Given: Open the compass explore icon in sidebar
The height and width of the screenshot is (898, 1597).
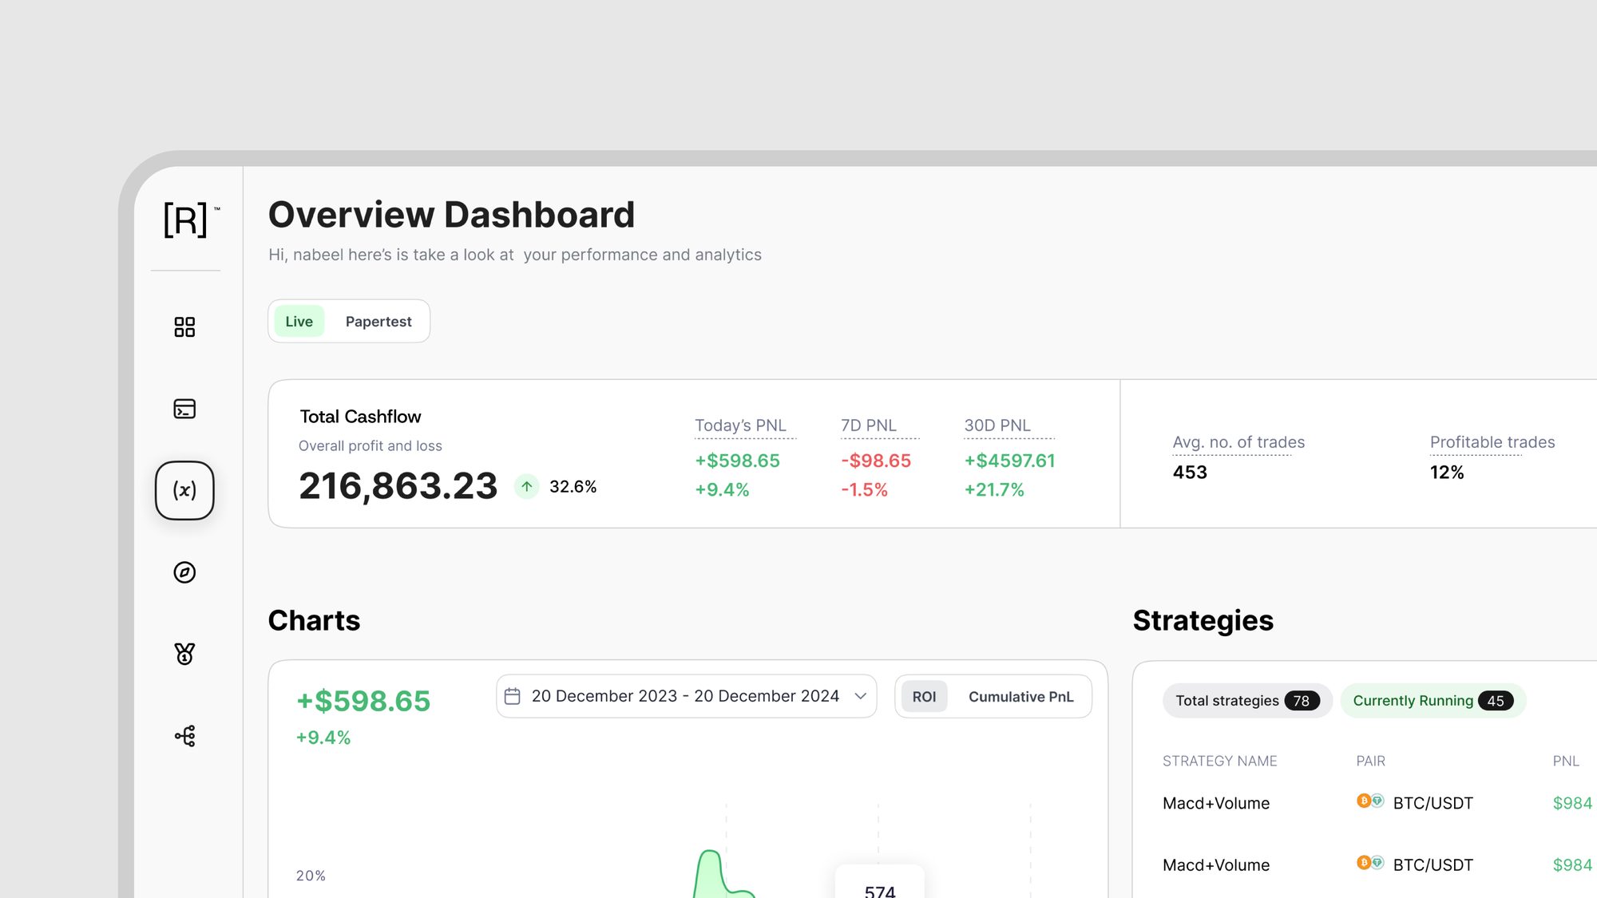Looking at the screenshot, I should [x=184, y=572].
